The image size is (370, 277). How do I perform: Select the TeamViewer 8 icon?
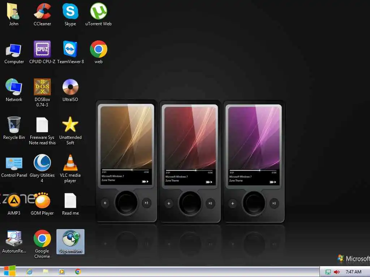click(x=70, y=52)
